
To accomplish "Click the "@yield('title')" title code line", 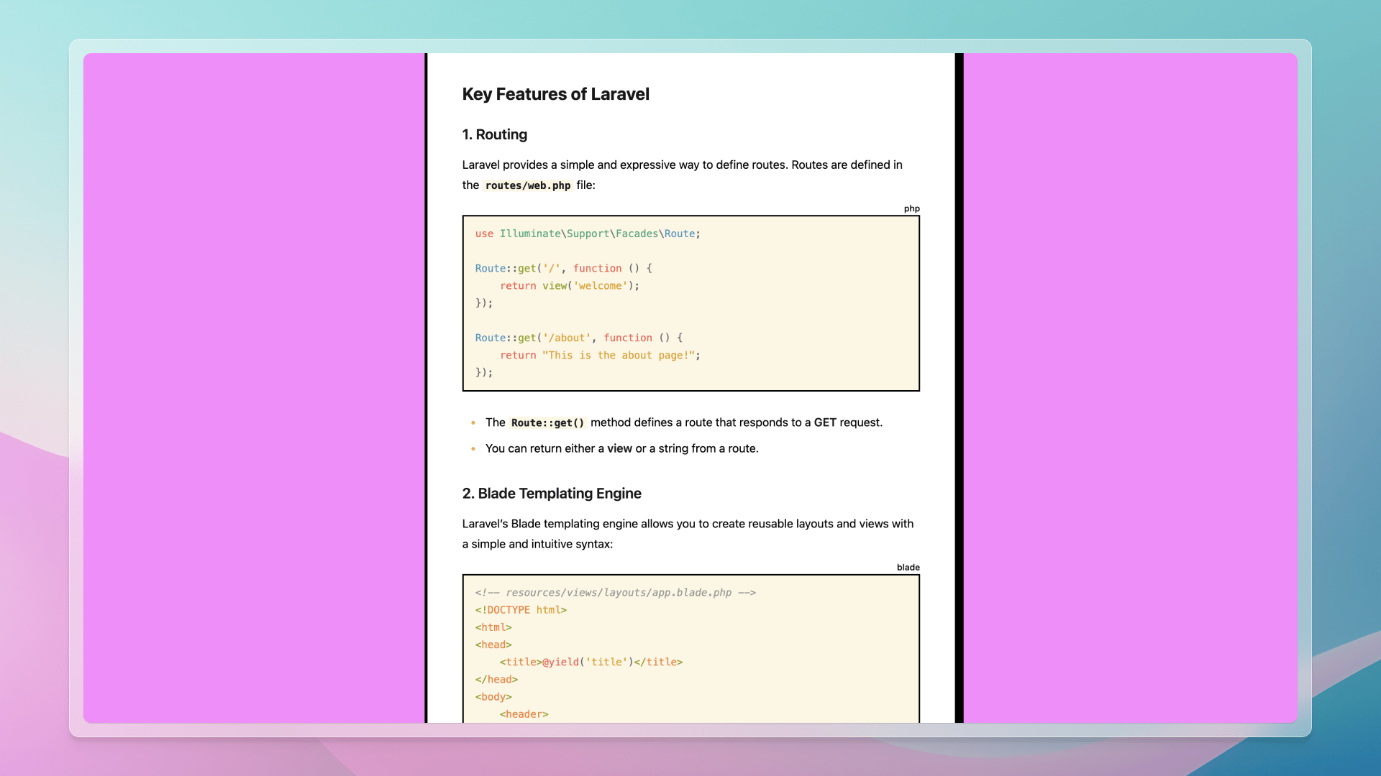I will [x=591, y=662].
